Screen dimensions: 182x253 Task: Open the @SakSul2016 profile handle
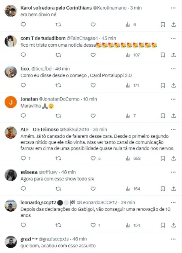pyautogui.click(x=74, y=130)
